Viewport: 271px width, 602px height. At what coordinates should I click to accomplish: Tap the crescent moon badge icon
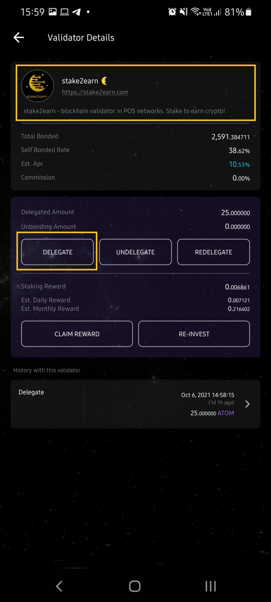pos(105,81)
